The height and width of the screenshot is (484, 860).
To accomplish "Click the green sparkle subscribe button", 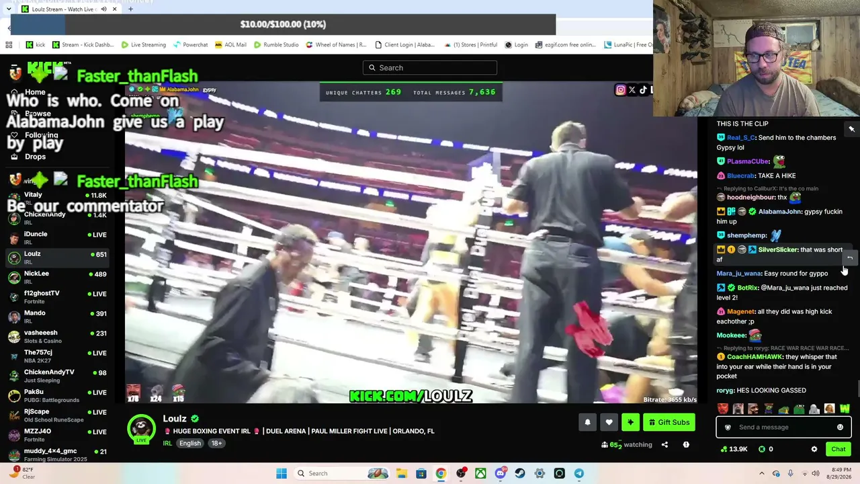I will [630, 422].
